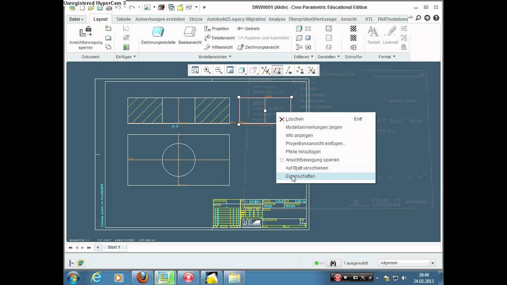Expand the Modellansichten group dropdown
Image resolution: width=507 pixels, height=285 pixels.
(215, 57)
